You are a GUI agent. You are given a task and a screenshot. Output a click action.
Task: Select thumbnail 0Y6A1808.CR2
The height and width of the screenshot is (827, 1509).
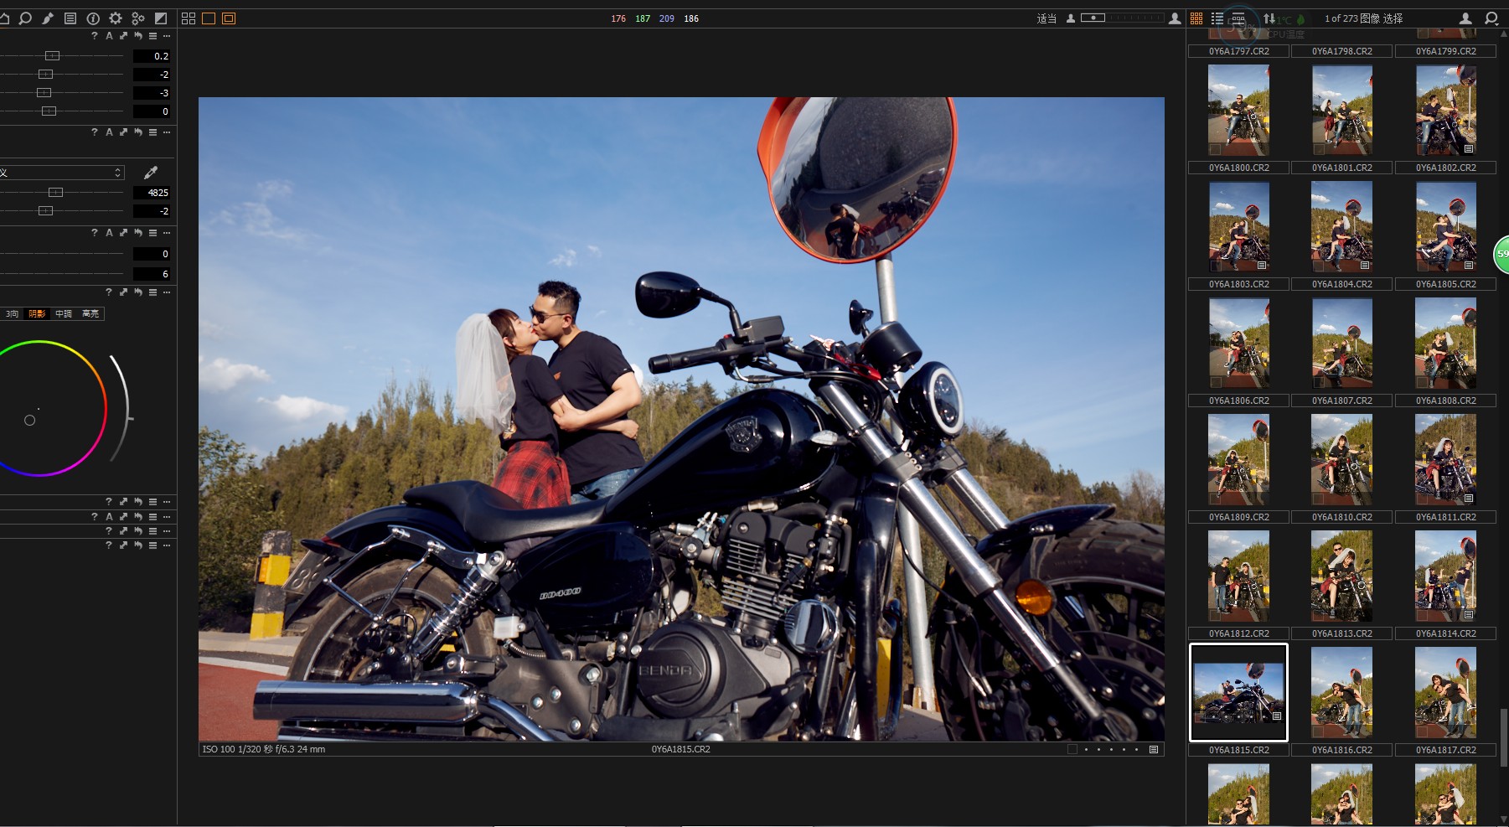(x=1445, y=343)
